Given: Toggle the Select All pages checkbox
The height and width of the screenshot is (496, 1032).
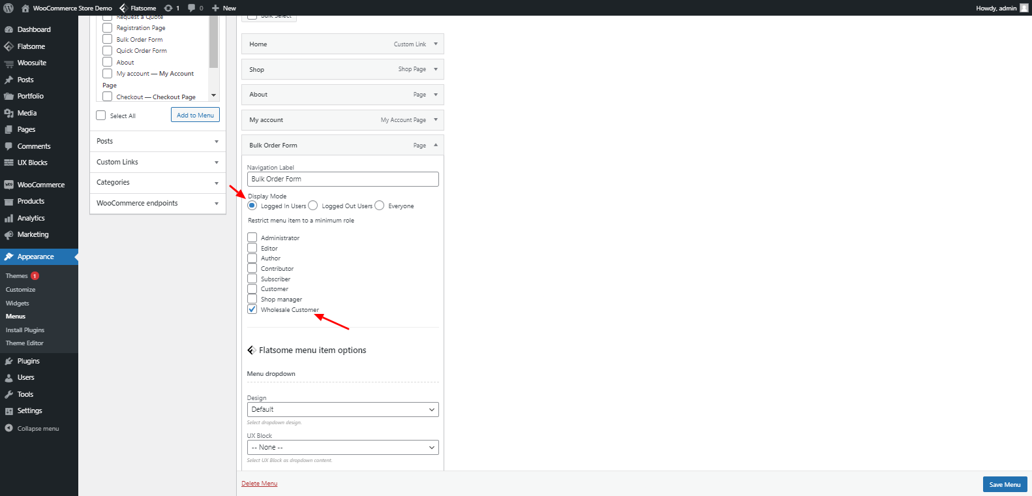Looking at the screenshot, I should [x=100, y=116].
